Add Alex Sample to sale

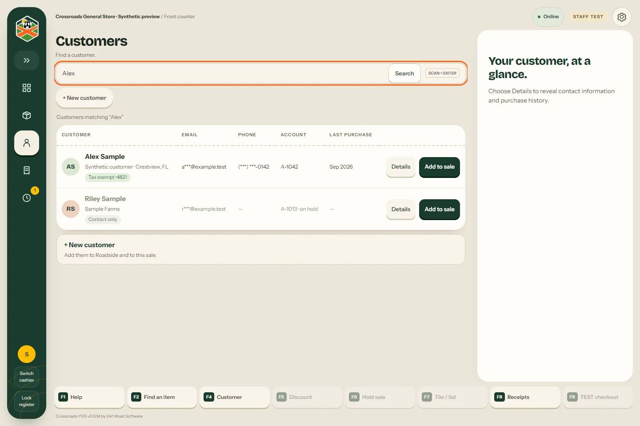440,167
